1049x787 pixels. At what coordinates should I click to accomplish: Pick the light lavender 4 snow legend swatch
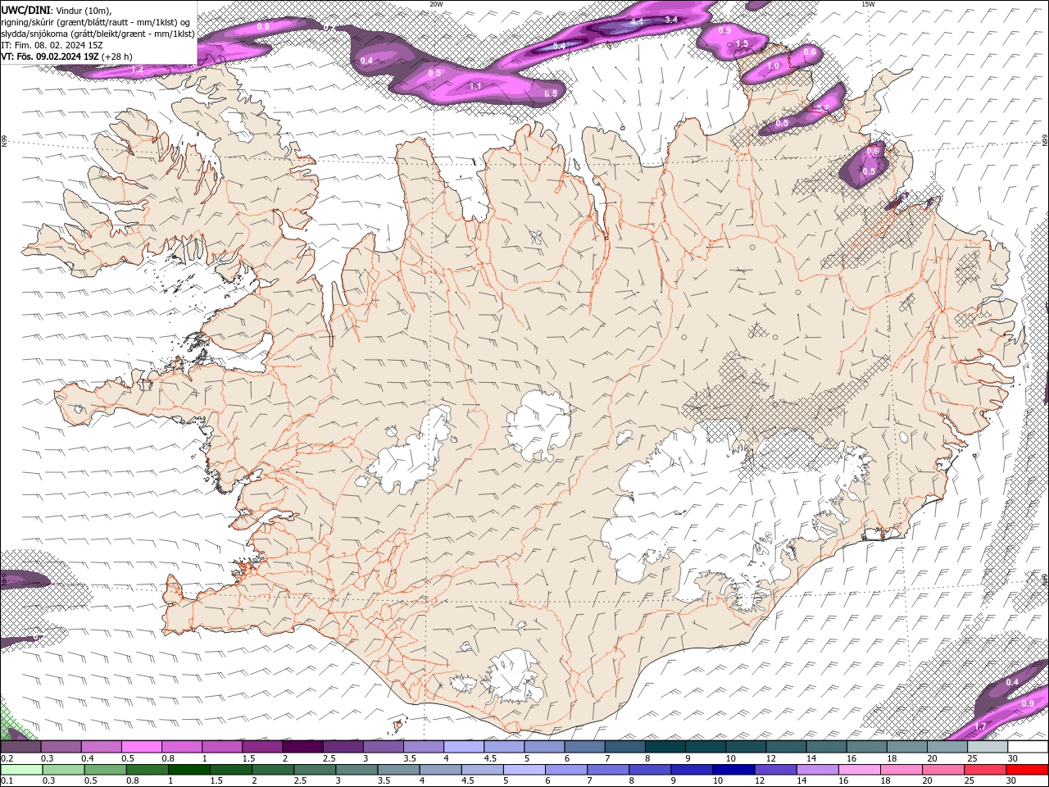click(x=464, y=747)
